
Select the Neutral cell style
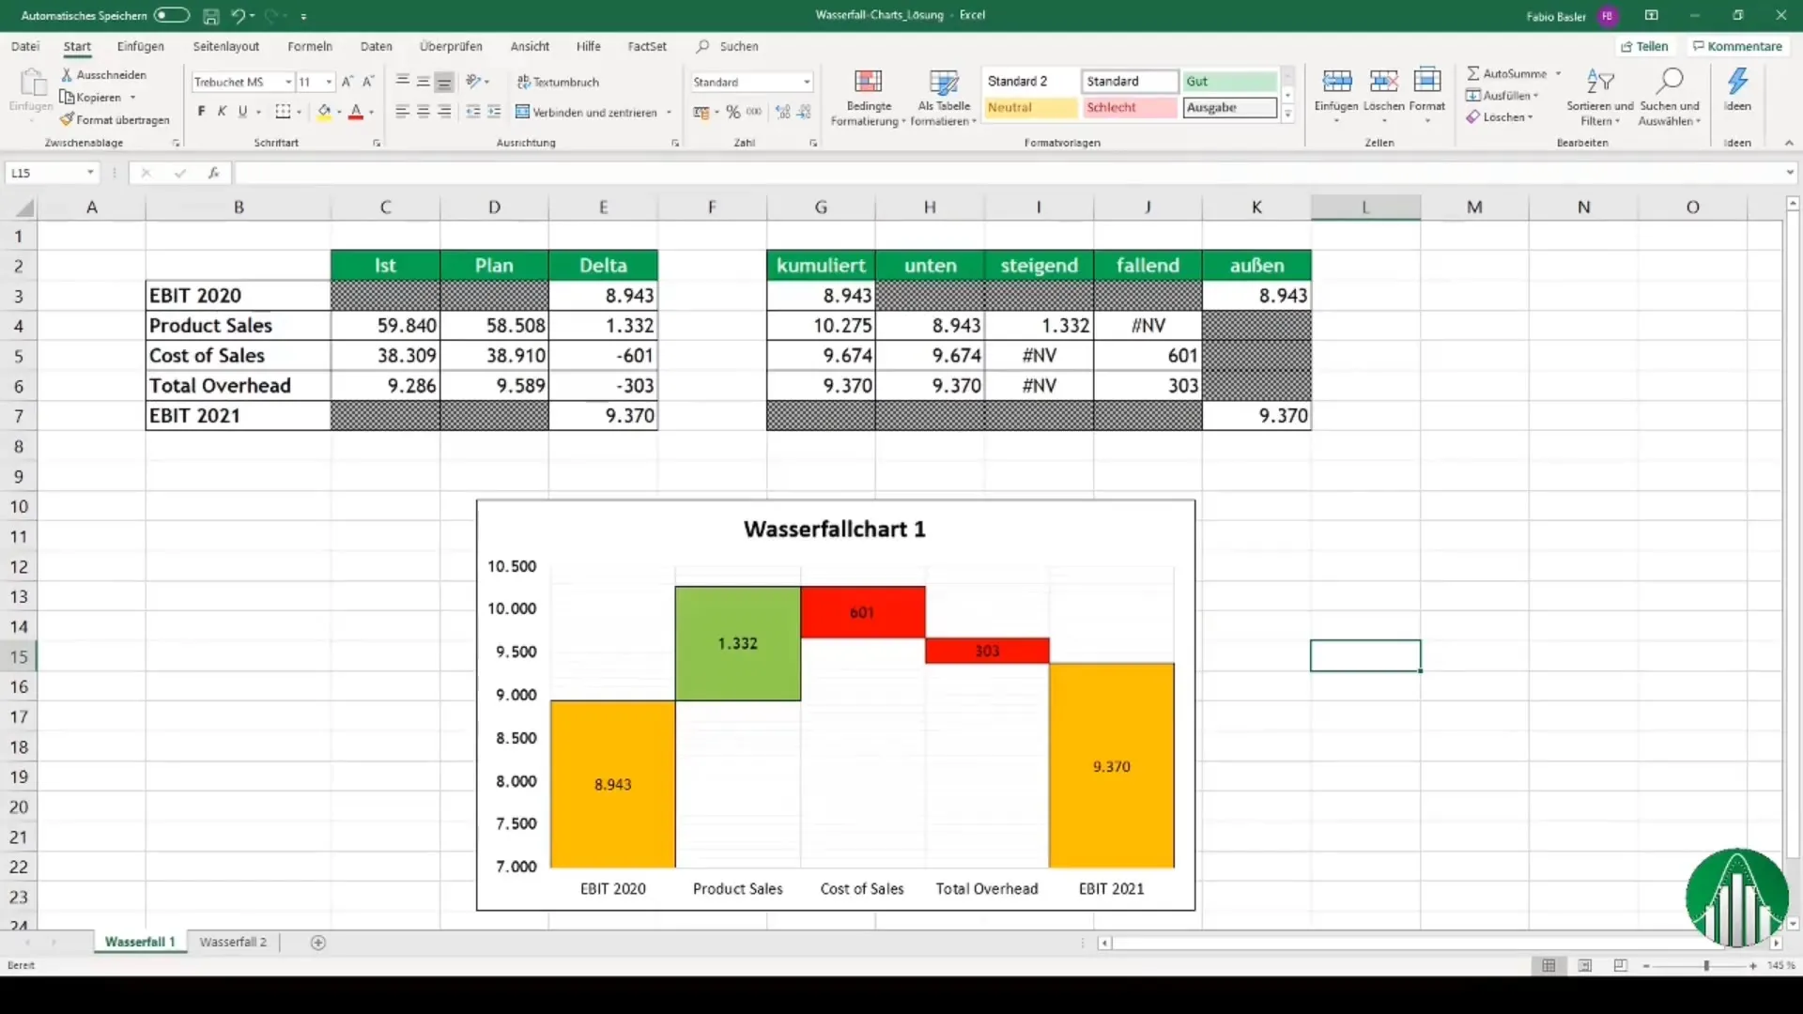(1030, 107)
